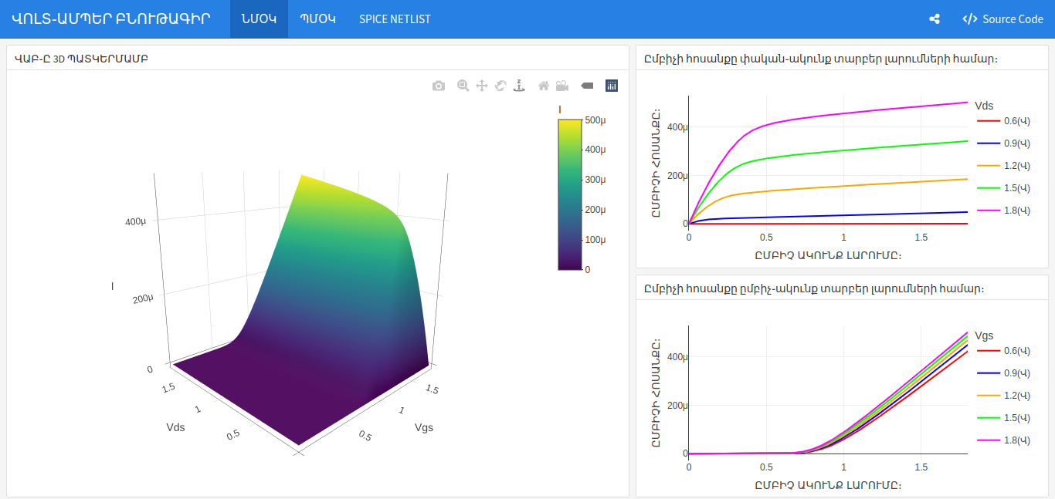The width and height of the screenshot is (1055, 499).
Task: Open the Source Code link
Action: point(1003,19)
